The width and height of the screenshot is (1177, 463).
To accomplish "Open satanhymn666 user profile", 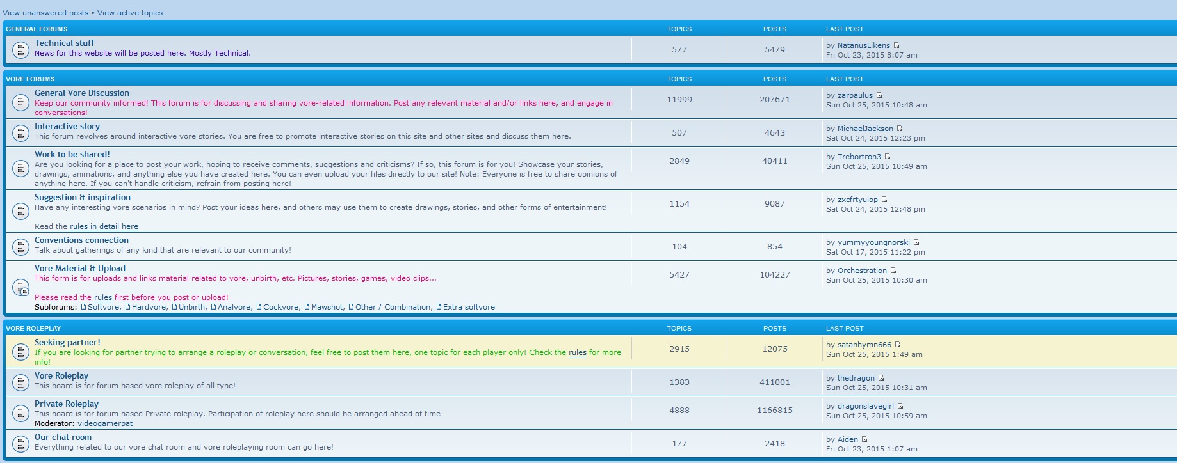I will pos(864,345).
